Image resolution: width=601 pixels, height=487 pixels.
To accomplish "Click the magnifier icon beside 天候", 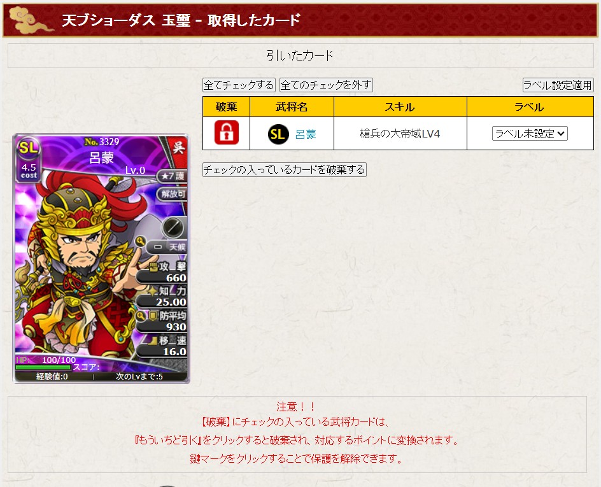I will click(141, 241).
